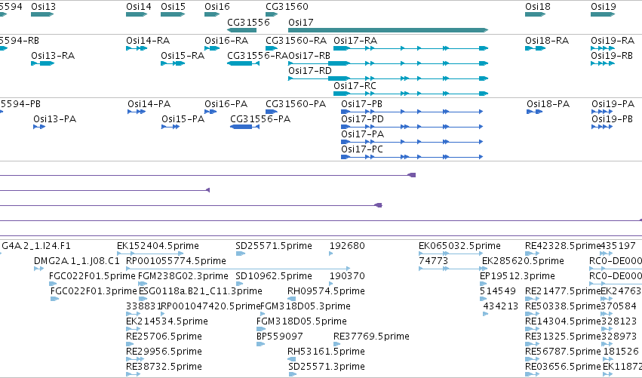Image resolution: width=642 pixels, height=378 pixels.
Task: Select transcript Osi14-RA
Action: (137, 48)
